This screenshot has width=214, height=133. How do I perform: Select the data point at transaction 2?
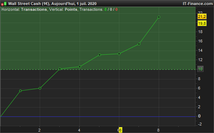pyautogui.click(x=40, y=88)
